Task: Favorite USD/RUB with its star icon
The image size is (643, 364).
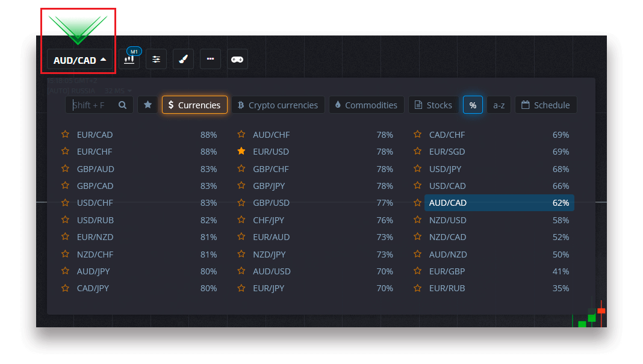Action: coord(65,220)
